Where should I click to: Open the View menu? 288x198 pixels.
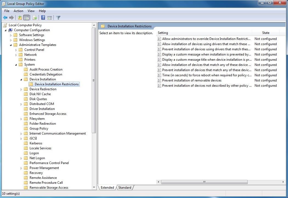[31, 11]
